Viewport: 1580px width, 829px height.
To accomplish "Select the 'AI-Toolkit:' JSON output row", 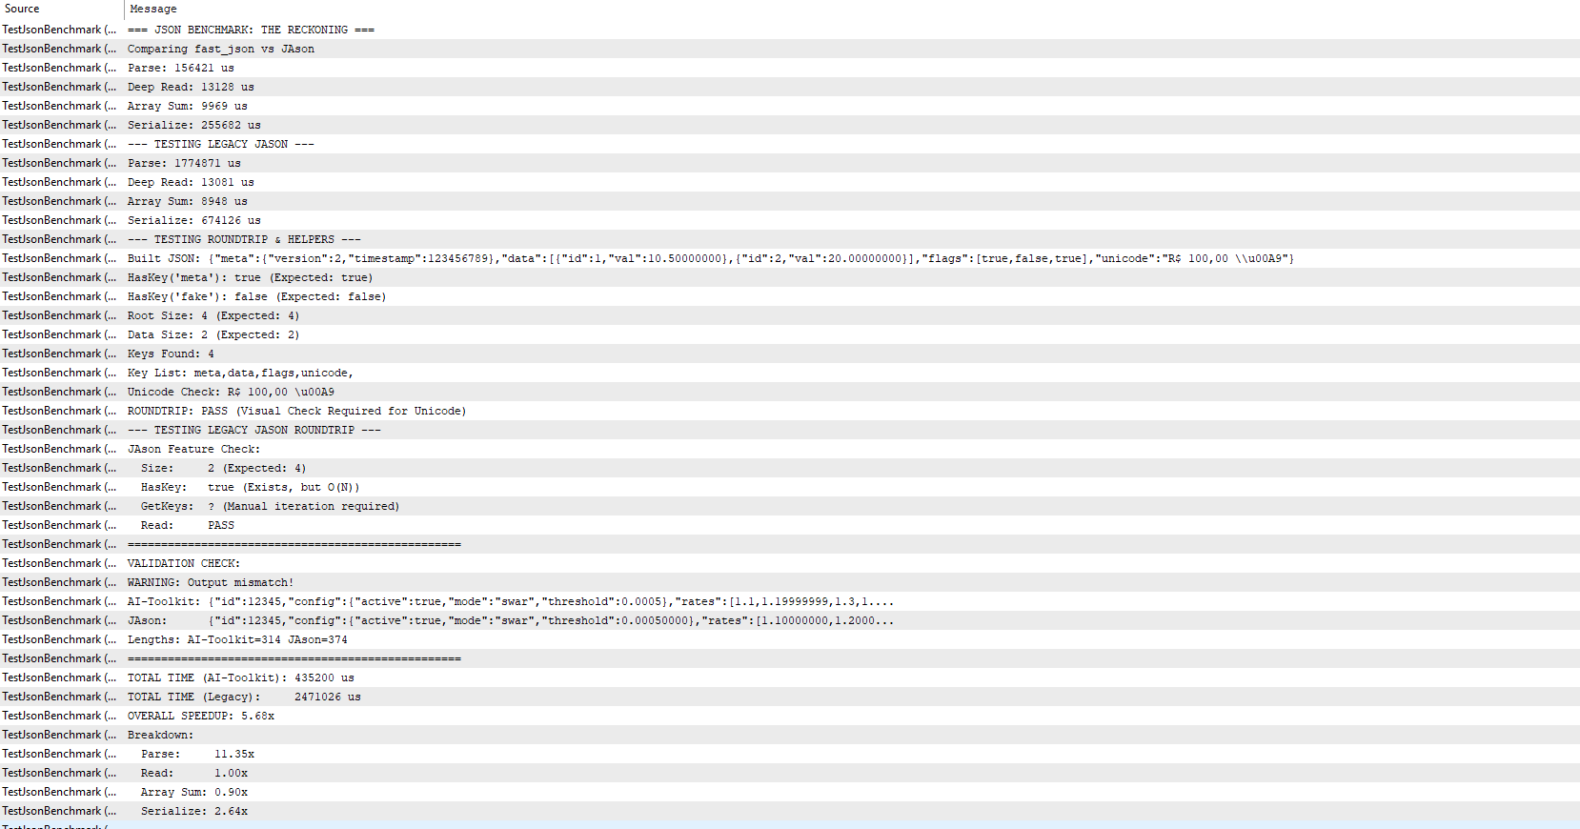I will coord(790,601).
